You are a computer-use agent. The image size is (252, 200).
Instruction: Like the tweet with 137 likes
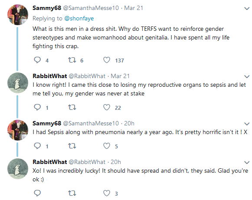(x=107, y=60)
